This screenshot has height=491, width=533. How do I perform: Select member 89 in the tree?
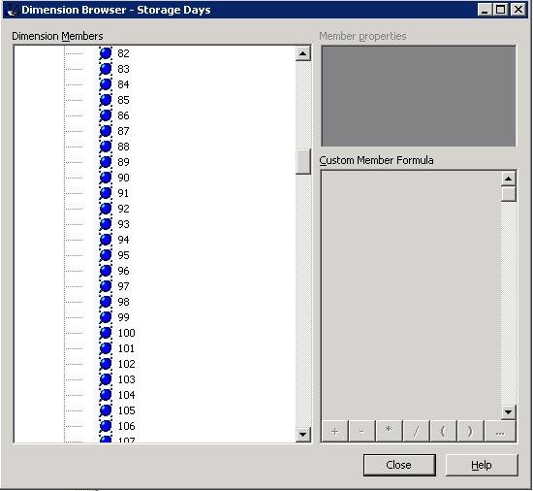point(123,162)
